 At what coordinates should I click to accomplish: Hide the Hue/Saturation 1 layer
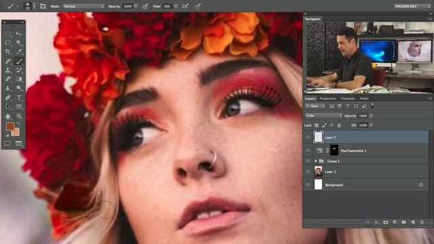pos(308,150)
